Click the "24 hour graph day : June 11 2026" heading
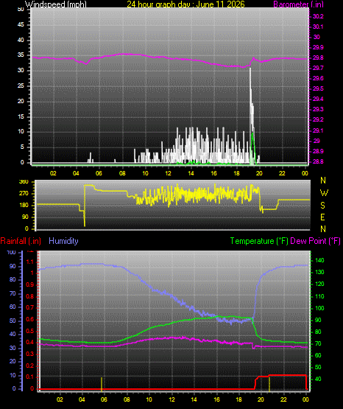The width and height of the screenshot is (343, 409). (185, 4)
